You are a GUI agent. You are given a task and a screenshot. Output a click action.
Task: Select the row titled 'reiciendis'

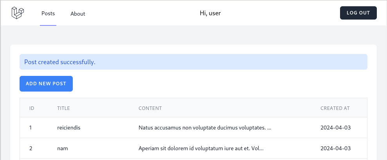[193, 128]
